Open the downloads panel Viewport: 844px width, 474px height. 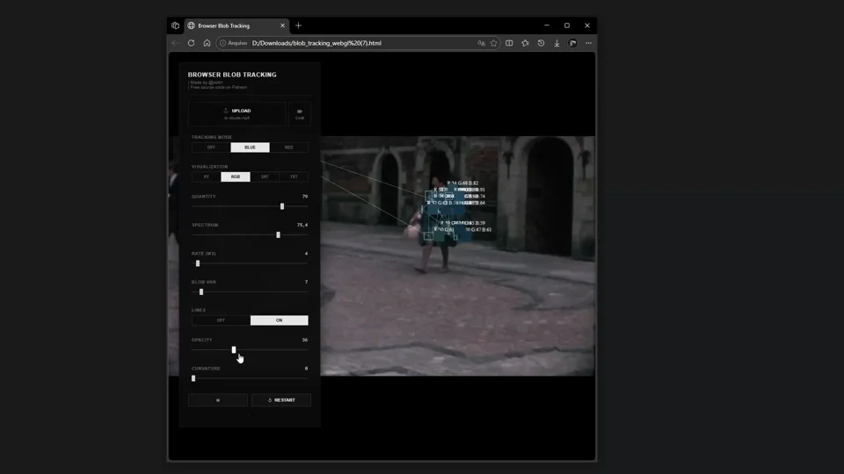557,43
